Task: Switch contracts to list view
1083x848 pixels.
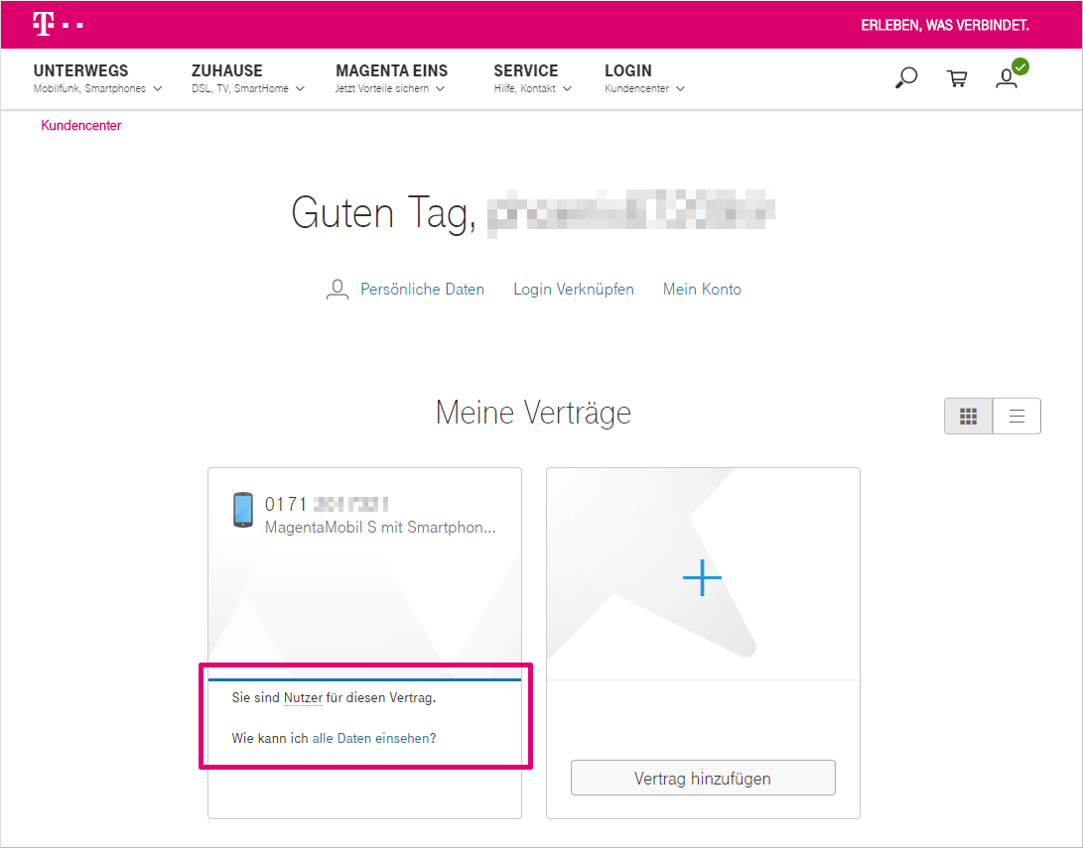Action: (1016, 416)
